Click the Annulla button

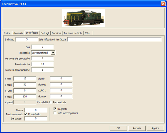click(137, 128)
